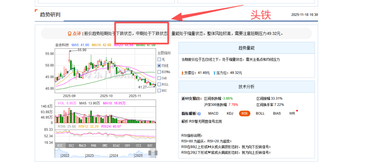Click the help icon beside 指标解析
The width and height of the screenshot is (367, 163).
click(x=199, y=114)
